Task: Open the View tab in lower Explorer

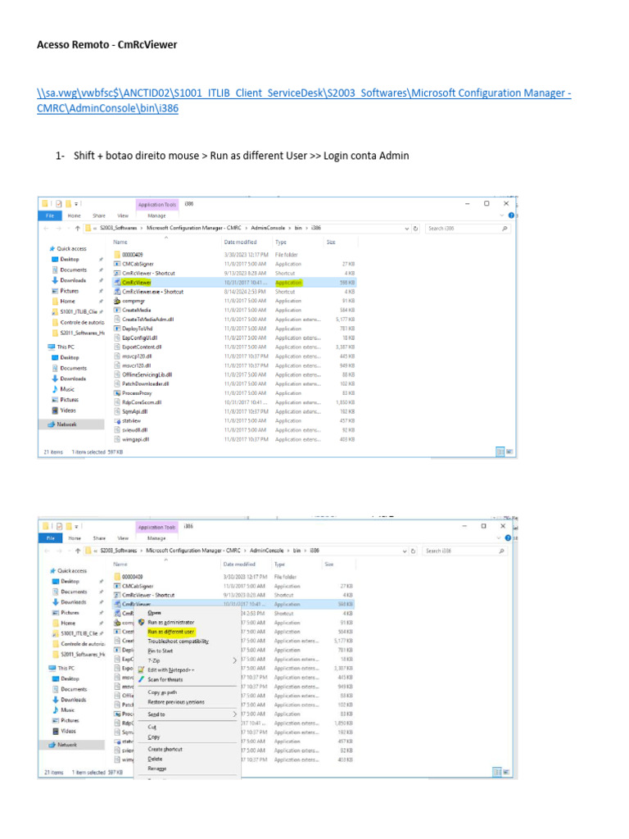Action: click(123, 538)
